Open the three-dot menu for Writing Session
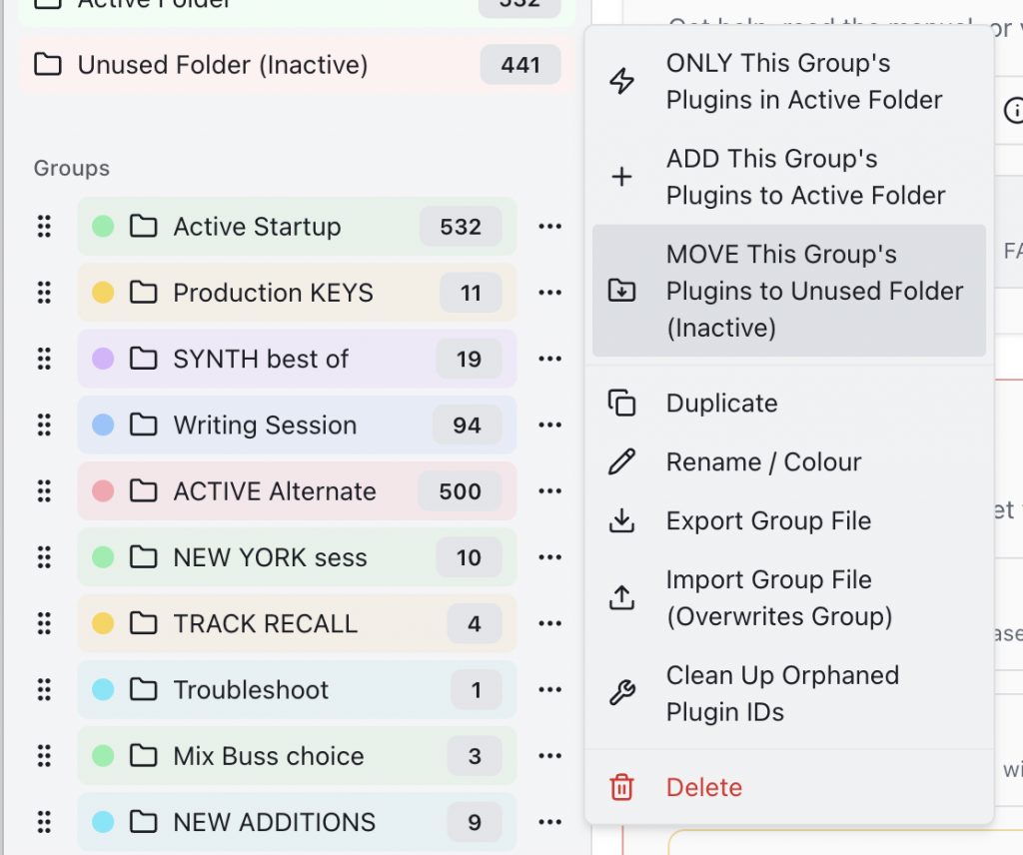Screen dimensions: 1023x855 [549, 426]
